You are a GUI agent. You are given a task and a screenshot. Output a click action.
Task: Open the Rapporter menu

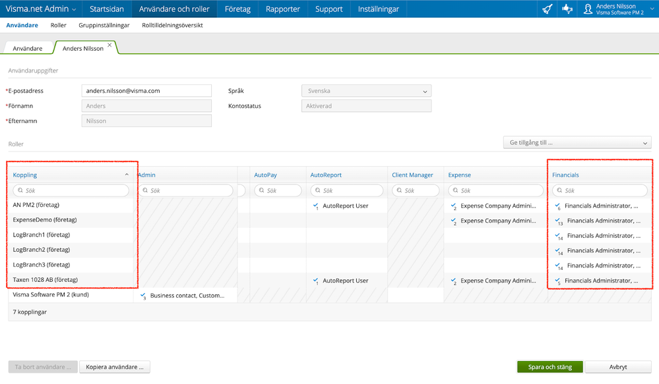coord(283,9)
